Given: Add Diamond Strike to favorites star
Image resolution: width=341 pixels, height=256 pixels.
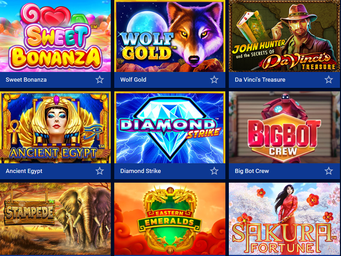Looking at the screenshot, I should tap(214, 171).
